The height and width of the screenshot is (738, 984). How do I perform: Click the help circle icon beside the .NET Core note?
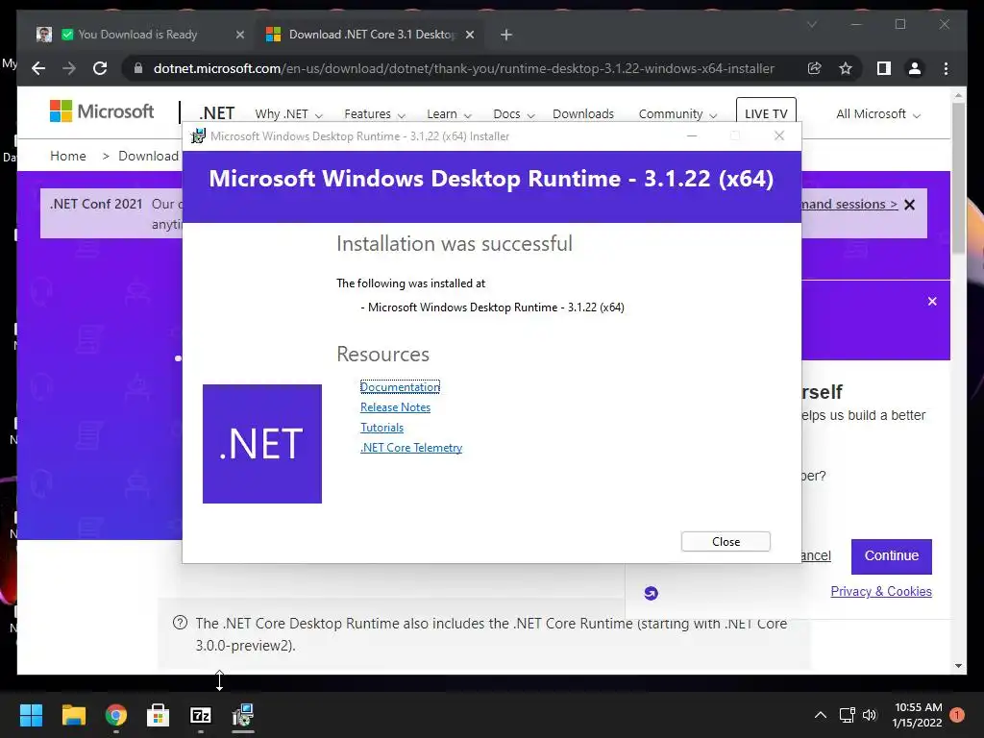(x=180, y=623)
